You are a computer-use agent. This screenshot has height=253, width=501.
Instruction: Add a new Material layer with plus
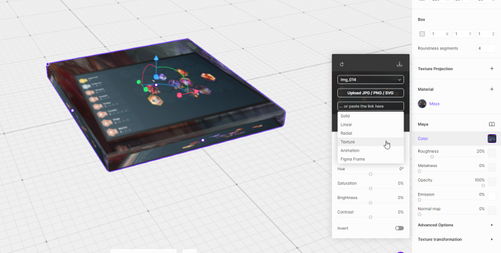pyautogui.click(x=492, y=89)
